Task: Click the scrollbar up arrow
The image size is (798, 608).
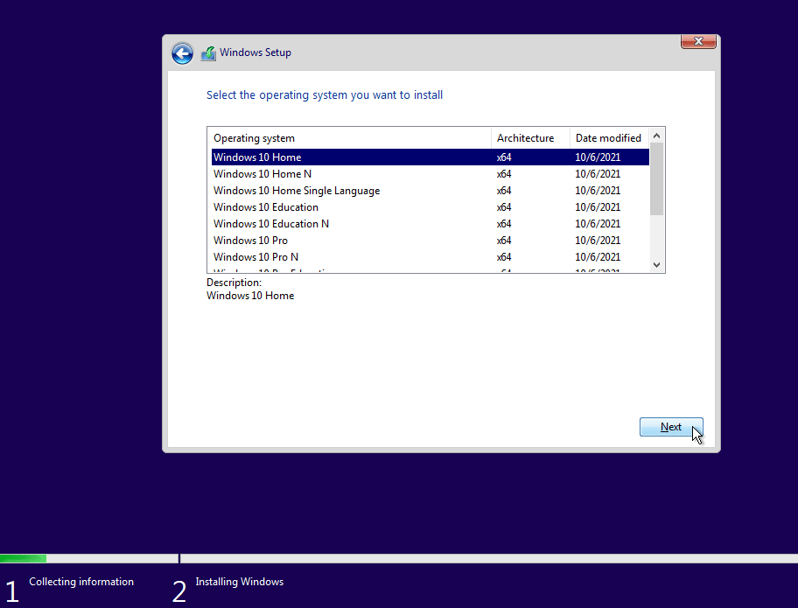Action: (656, 136)
